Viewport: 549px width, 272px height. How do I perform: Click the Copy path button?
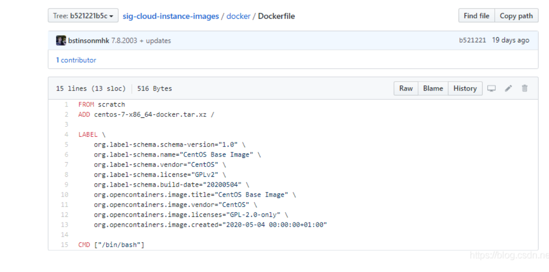pos(516,16)
